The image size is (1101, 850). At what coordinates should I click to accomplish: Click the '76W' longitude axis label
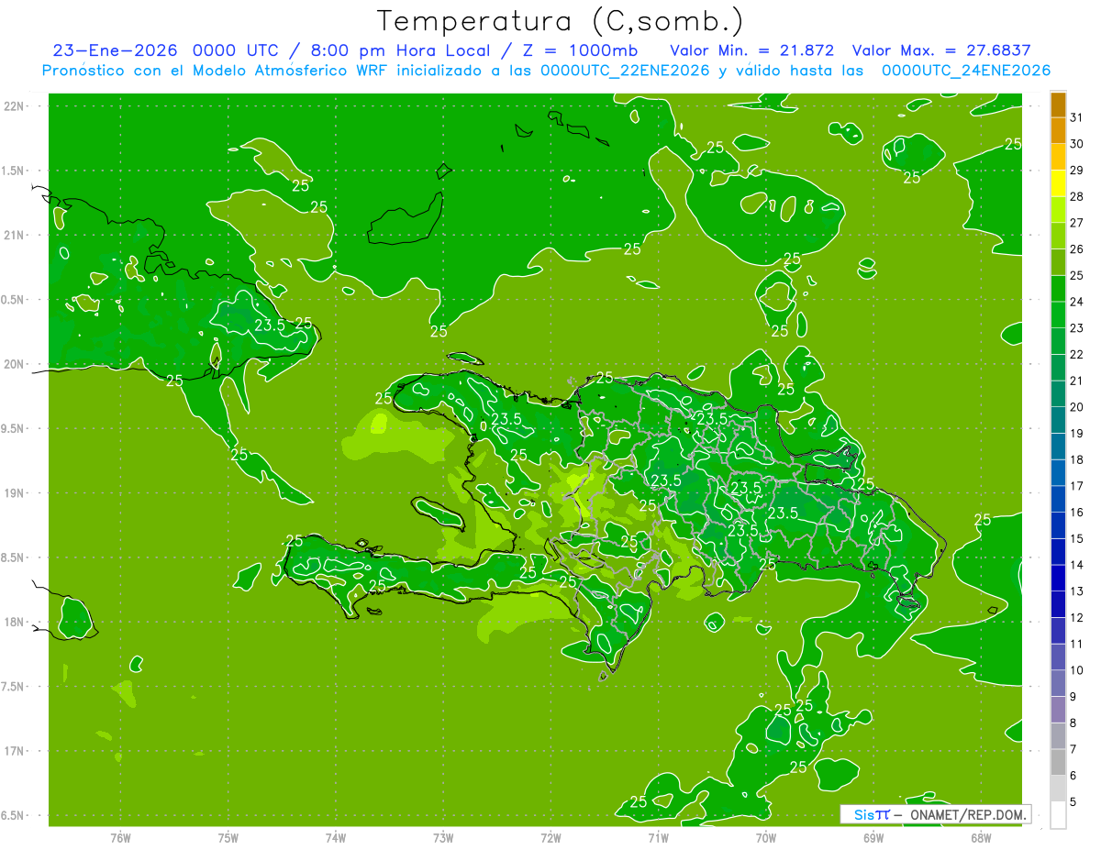pos(120,838)
